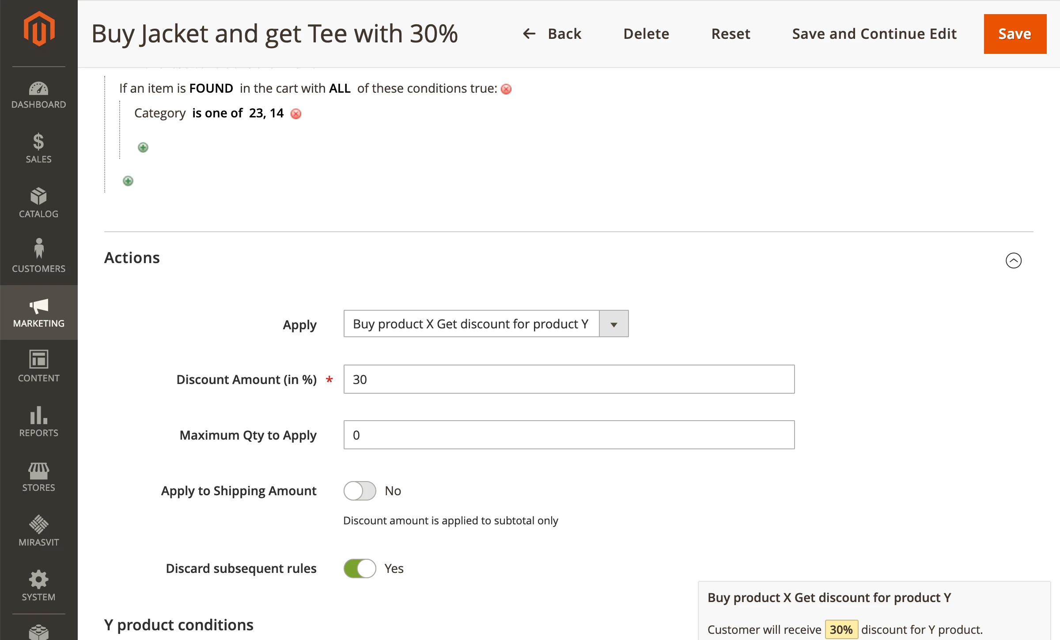Open the Sales menu in sidebar

pos(39,148)
